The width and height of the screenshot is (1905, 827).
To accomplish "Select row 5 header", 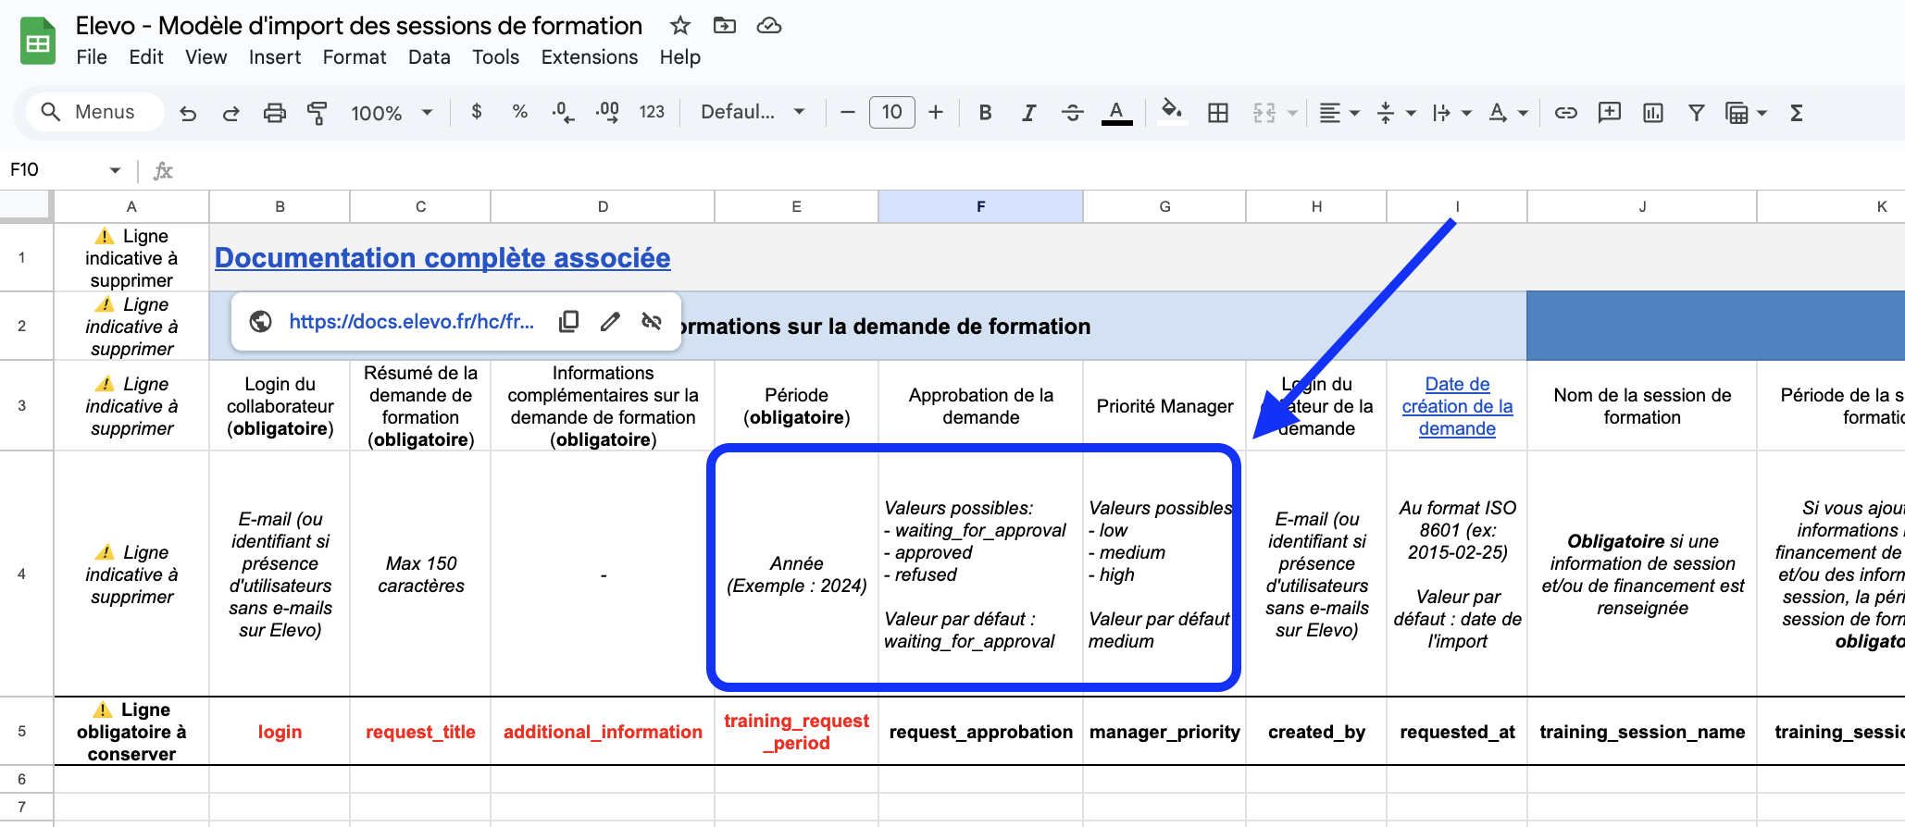I will (x=22, y=731).
